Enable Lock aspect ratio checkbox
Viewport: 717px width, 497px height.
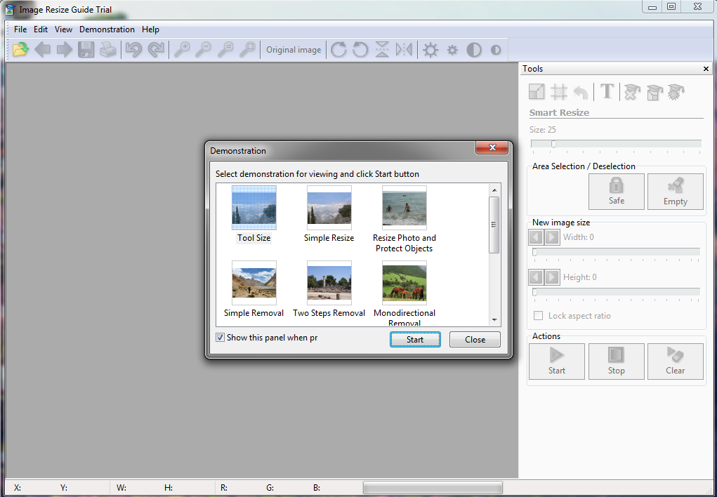click(539, 316)
